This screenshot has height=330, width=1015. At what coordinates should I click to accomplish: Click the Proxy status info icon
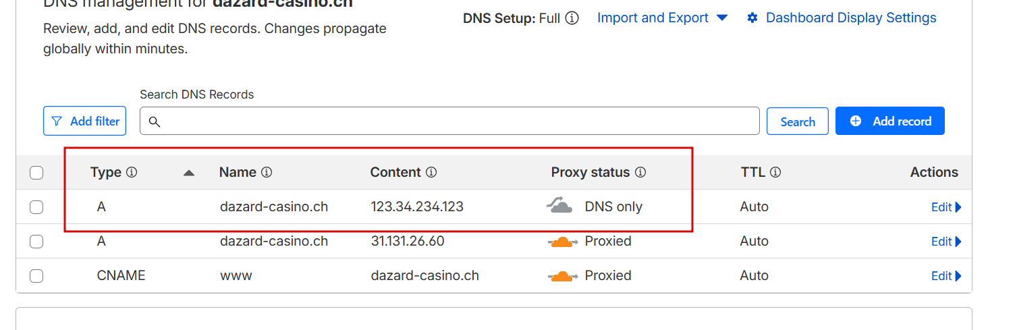pos(640,172)
